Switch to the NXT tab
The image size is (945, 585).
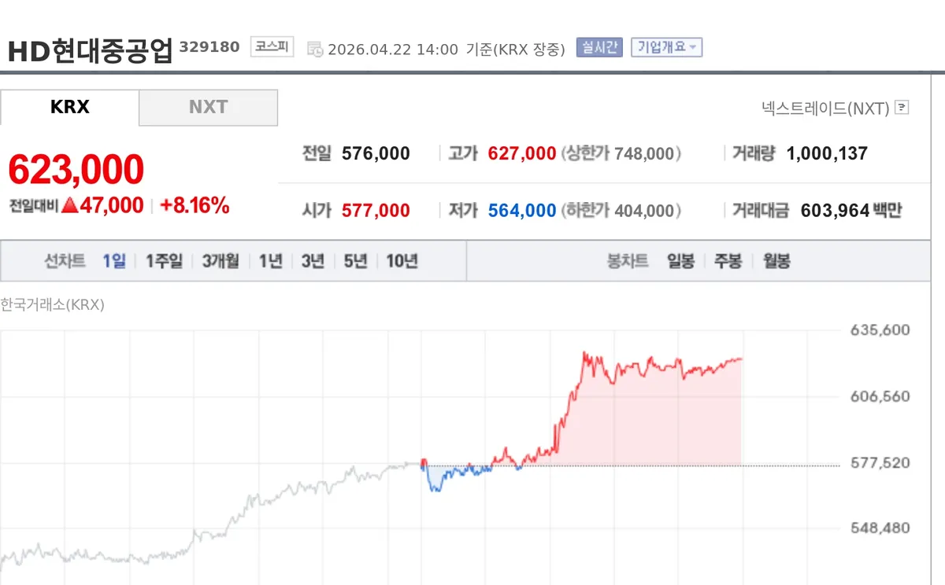point(208,107)
